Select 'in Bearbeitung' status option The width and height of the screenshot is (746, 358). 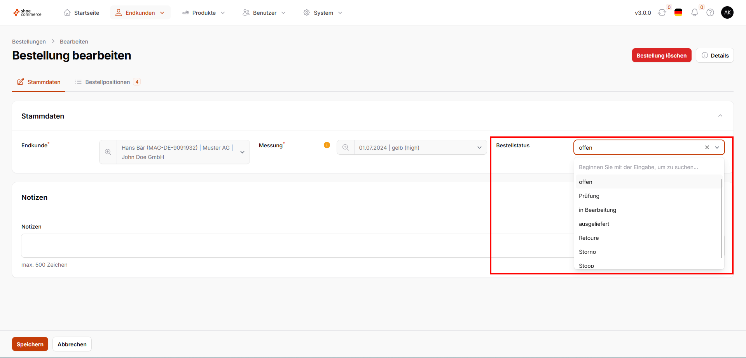click(648, 210)
